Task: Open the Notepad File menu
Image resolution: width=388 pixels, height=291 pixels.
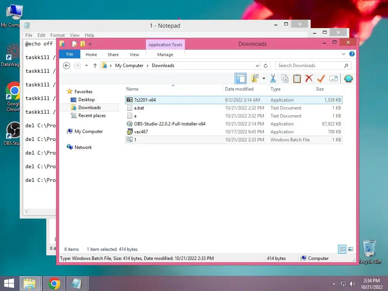Action: point(29,35)
